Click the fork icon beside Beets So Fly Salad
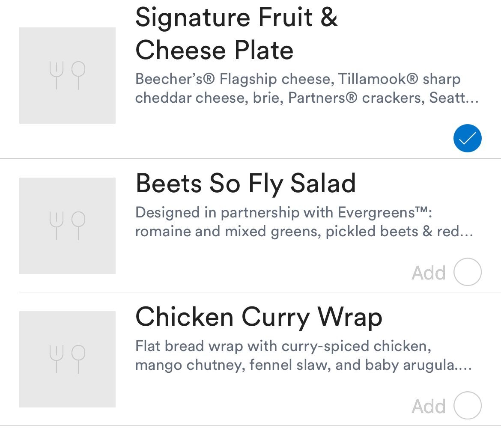This screenshot has width=501, height=443. [x=57, y=226]
